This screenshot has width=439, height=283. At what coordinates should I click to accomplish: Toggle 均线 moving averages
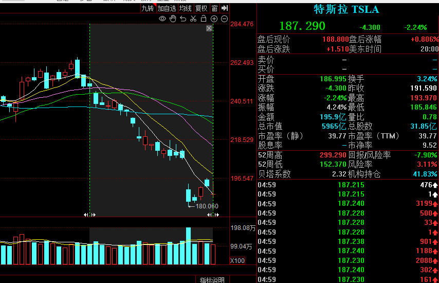click(186, 8)
